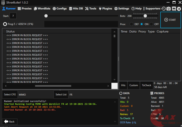Open Settings with the gear icon
The height and width of the screenshot is (127, 182).
[x=122, y=9]
